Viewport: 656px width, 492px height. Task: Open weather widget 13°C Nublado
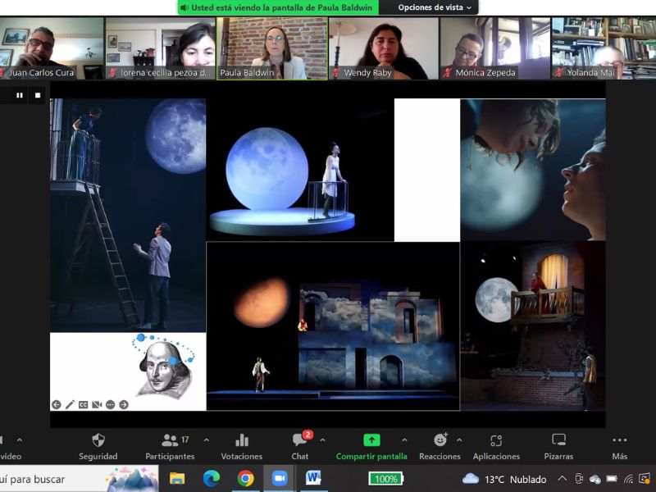click(x=504, y=479)
